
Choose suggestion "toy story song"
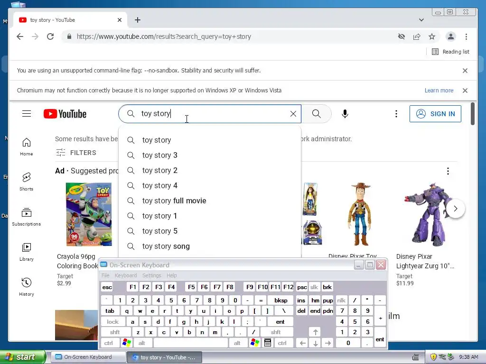tap(210, 246)
